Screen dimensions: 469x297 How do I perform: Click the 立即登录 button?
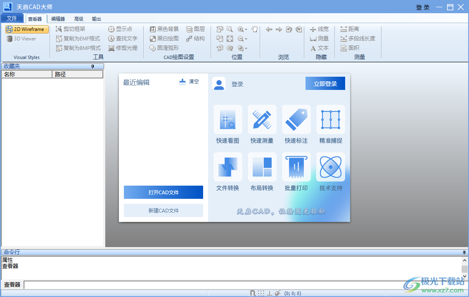coord(325,83)
